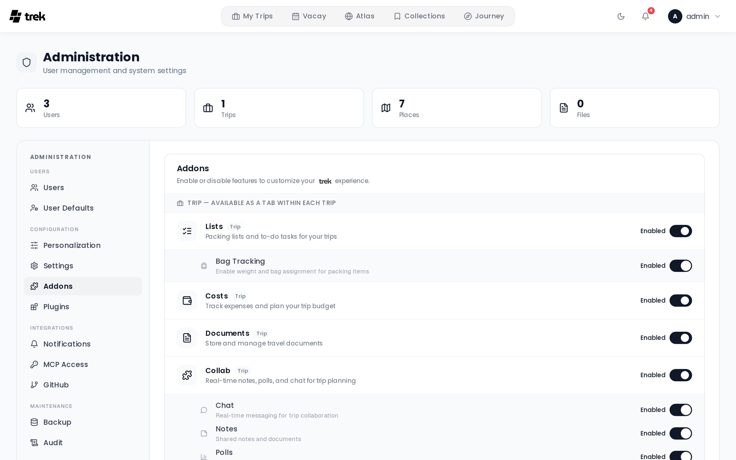Turn off Notes sub-feature toggle
This screenshot has height=460, width=736.
(680, 433)
